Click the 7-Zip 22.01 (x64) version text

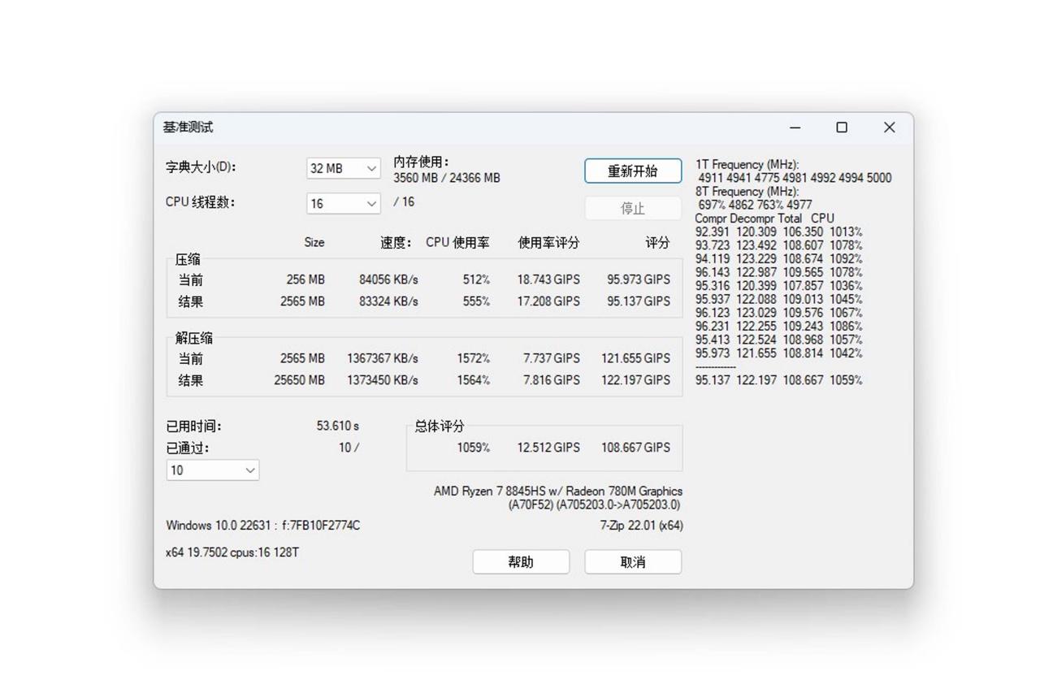(x=642, y=526)
